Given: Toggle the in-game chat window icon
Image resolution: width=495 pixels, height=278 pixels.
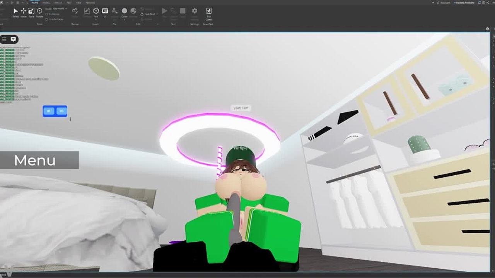Looking at the screenshot, I should 13,39.
